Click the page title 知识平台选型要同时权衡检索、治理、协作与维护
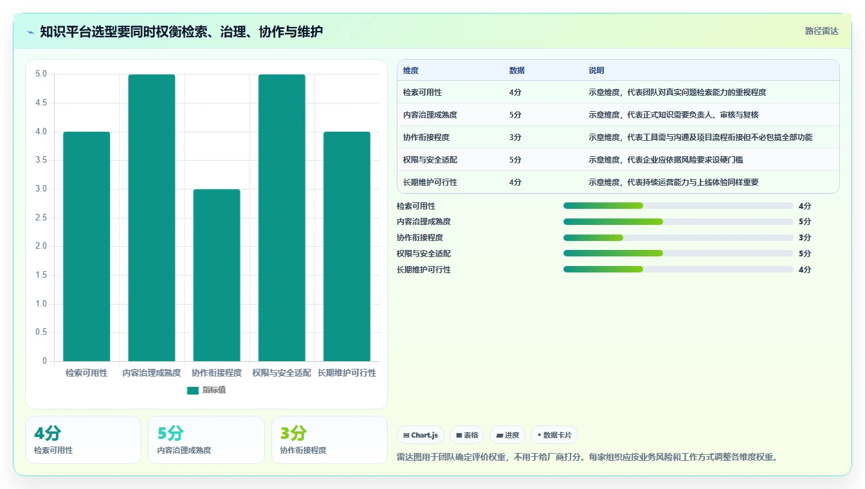This screenshot has height=489, width=865. 181,31
